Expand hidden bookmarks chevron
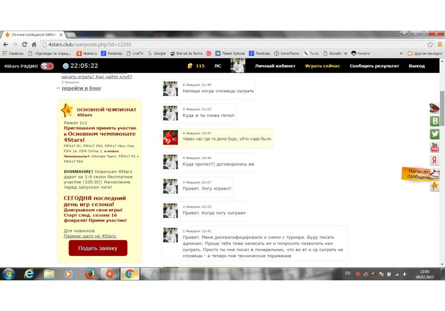 (401, 53)
